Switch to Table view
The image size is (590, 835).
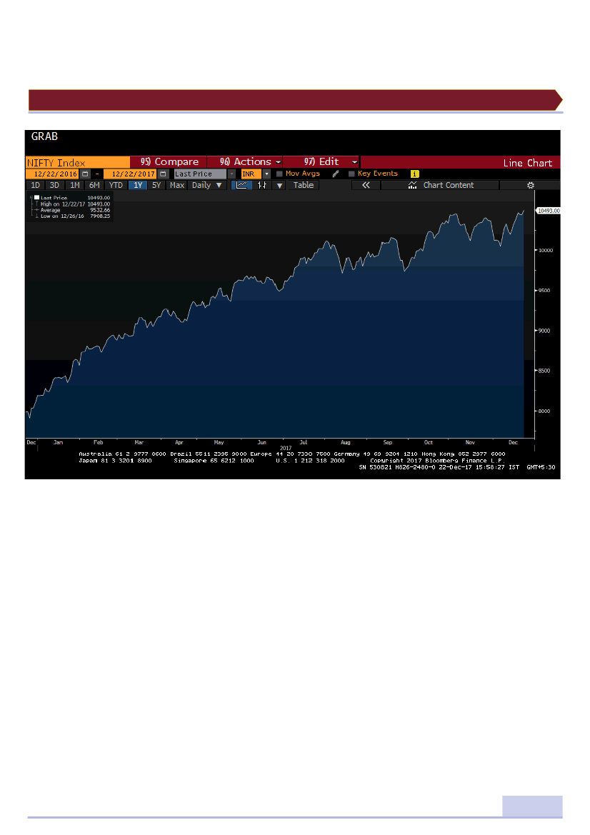[x=304, y=185]
